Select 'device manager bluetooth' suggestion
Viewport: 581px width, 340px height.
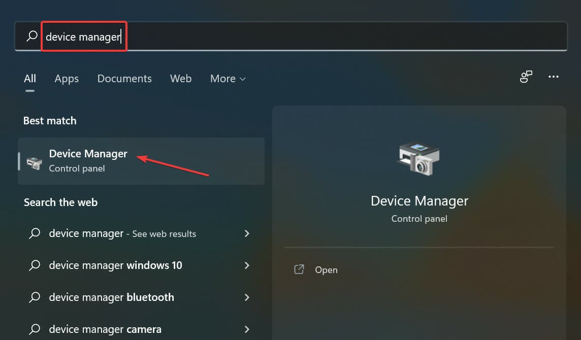point(141,297)
